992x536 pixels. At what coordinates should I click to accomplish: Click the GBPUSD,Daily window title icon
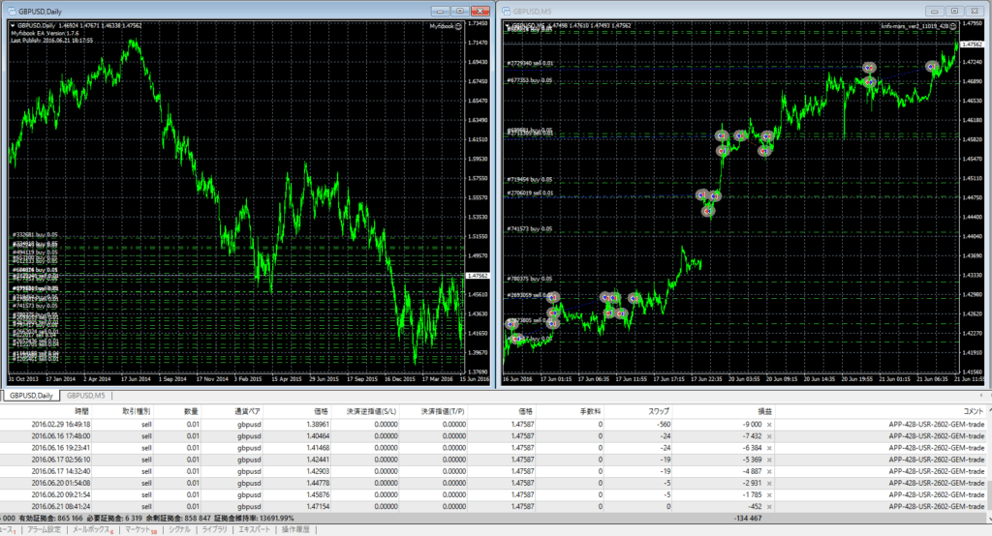[11, 9]
